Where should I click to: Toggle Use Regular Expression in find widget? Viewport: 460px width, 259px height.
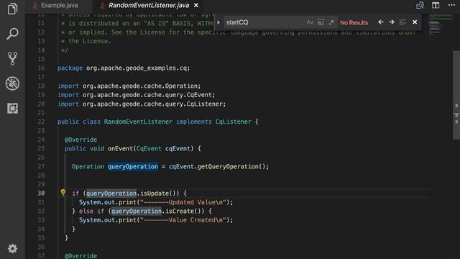point(331,22)
